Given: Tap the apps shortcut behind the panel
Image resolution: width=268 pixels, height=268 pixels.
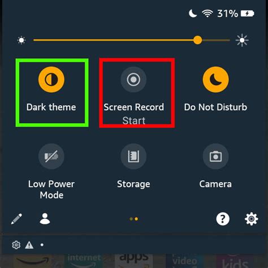Looking at the screenshot, I should (x=133, y=261).
